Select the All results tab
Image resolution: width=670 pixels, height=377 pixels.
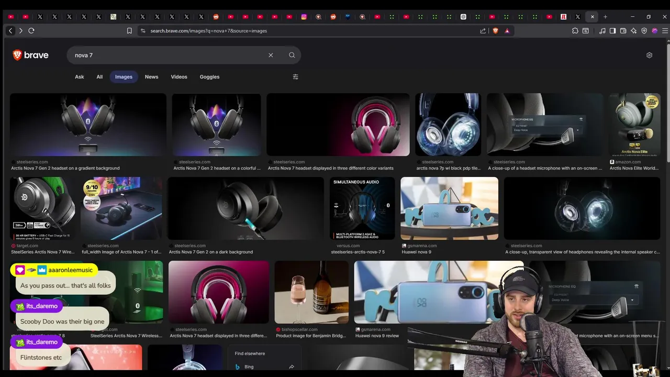tap(99, 77)
